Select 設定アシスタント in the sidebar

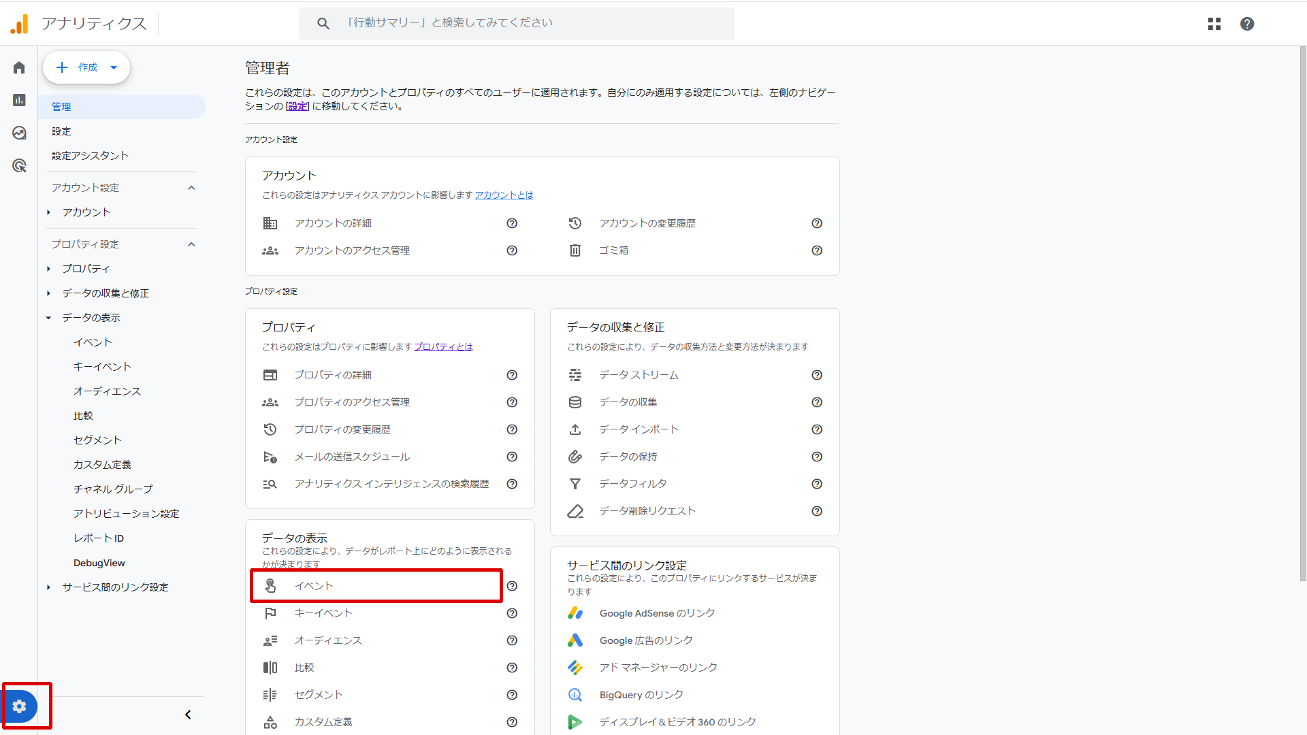(90, 156)
